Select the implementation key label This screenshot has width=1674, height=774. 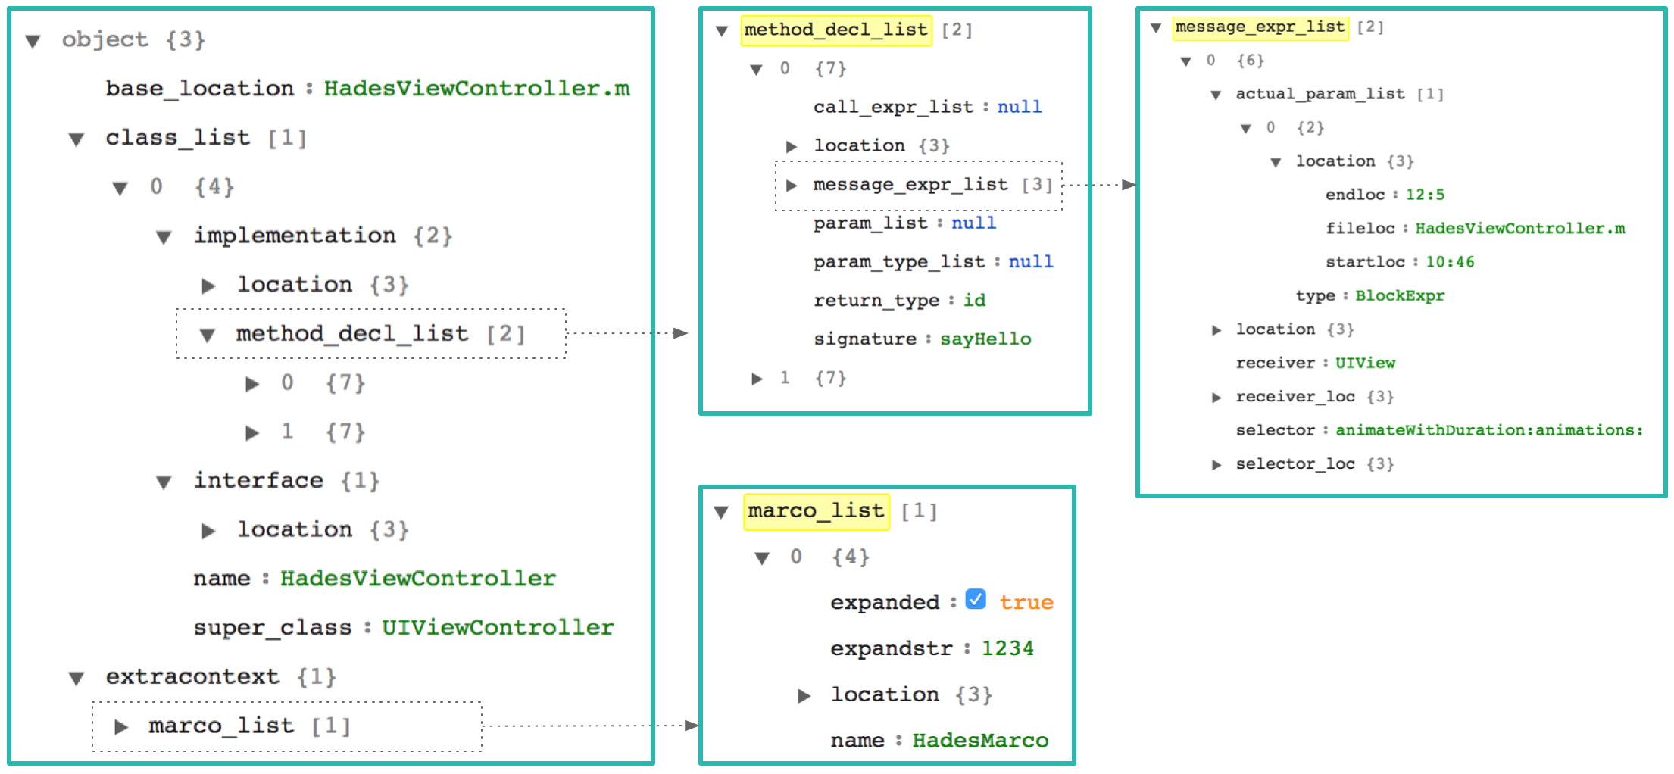click(295, 236)
